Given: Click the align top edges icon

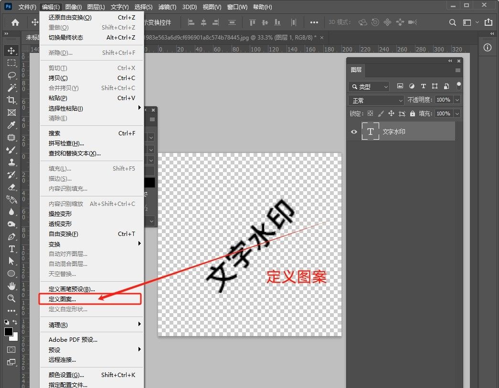Looking at the screenshot, I should click(252, 22).
